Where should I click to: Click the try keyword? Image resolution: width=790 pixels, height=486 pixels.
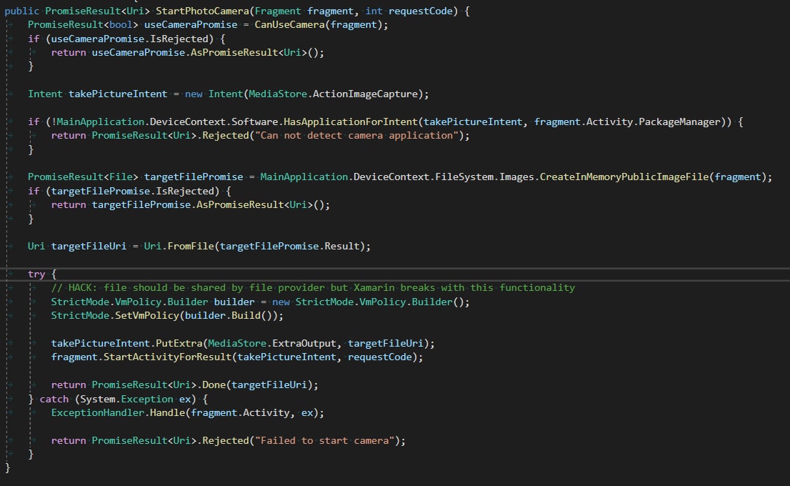(x=36, y=274)
